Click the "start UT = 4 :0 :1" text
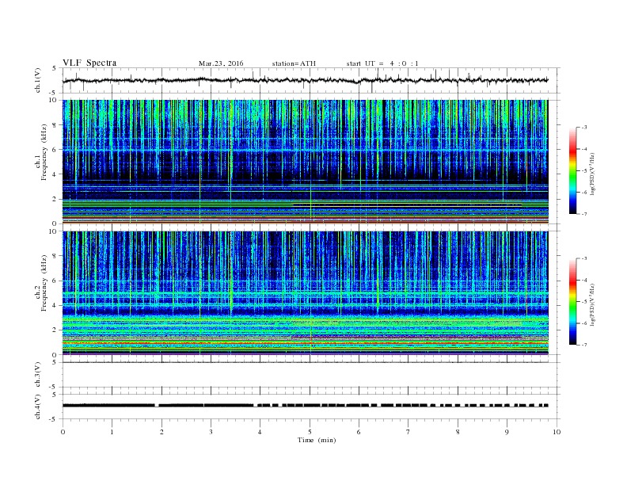This screenshot has width=627, height=485. click(x=382, y=63)
